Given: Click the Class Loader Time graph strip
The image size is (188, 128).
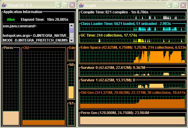Looking at the screenshot, I should tap(133, 29).
